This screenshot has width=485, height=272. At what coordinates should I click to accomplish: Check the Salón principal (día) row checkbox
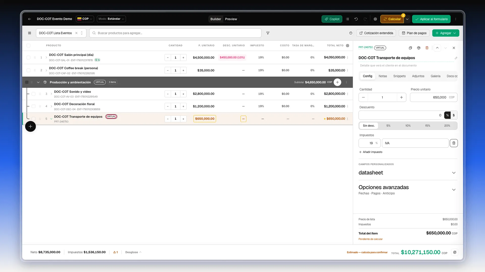click(x=28, y=57)
